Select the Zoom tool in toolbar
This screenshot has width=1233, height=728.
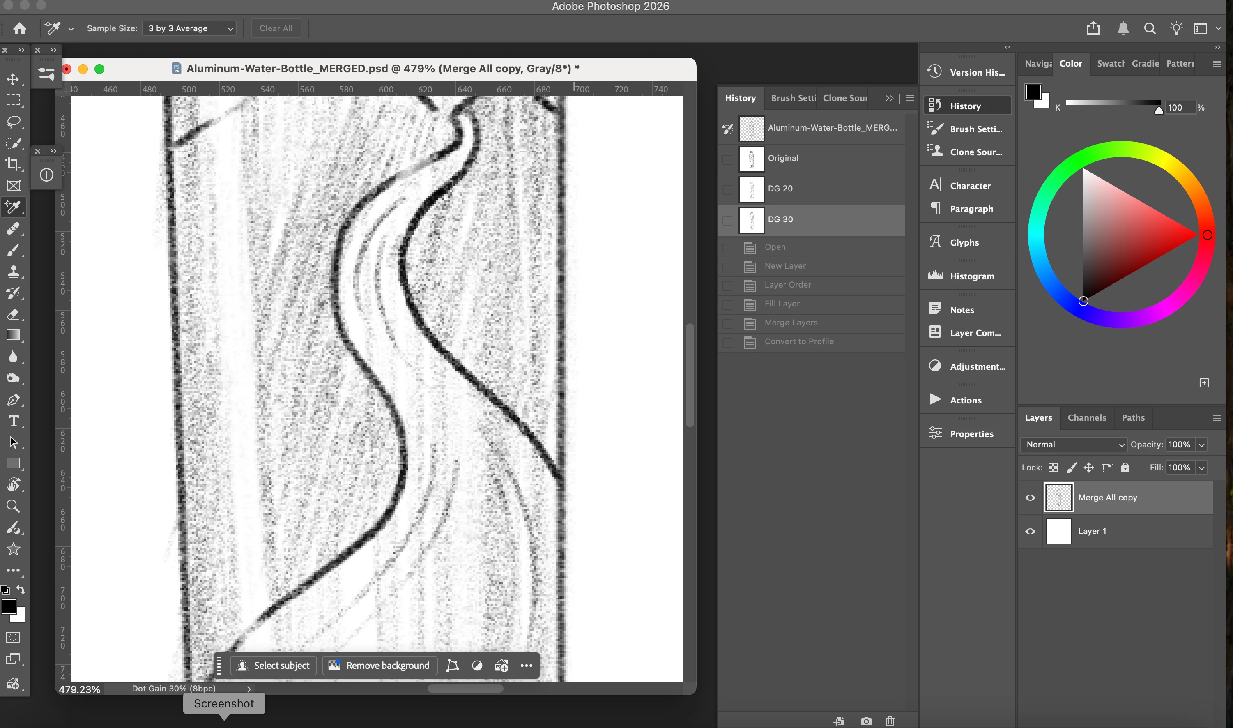click(13, 506)
